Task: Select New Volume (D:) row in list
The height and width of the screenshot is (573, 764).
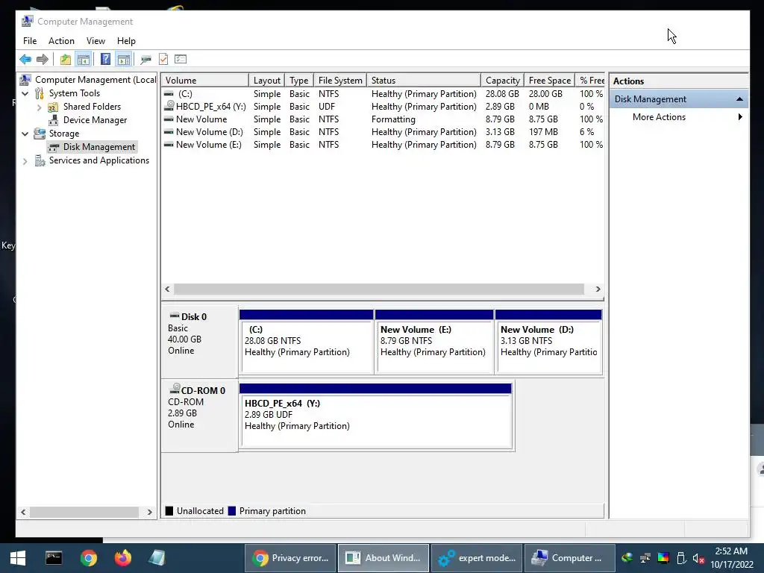Action: [x=383, y=131]
